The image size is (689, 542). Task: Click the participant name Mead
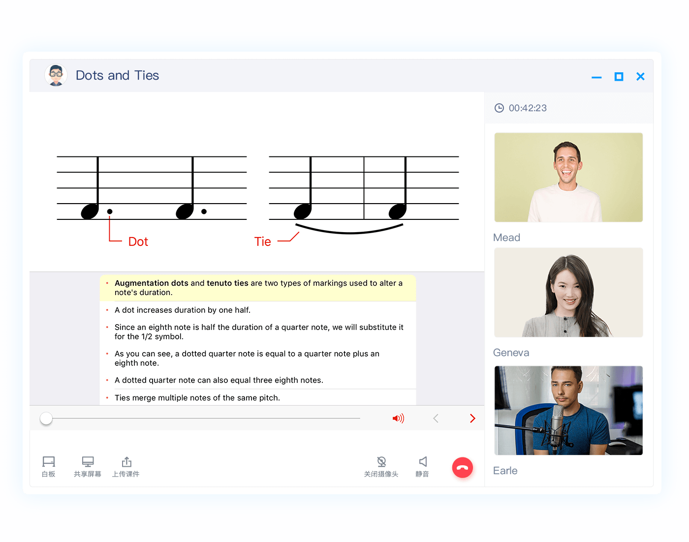tap(506, 238)
